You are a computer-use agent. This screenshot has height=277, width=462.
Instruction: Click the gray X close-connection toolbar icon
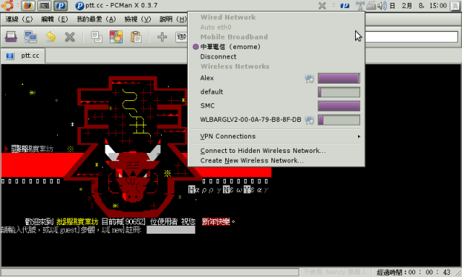pos(70,37)
